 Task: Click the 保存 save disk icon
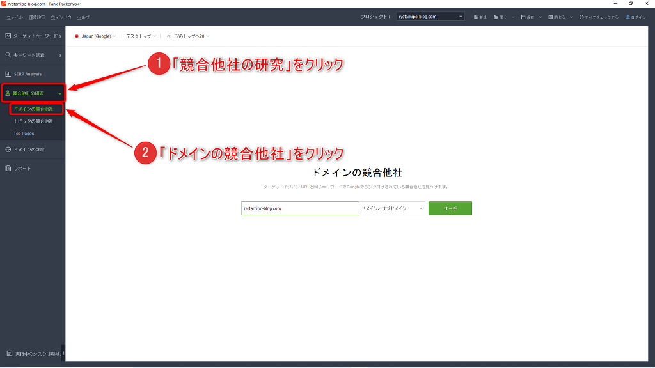524,17
